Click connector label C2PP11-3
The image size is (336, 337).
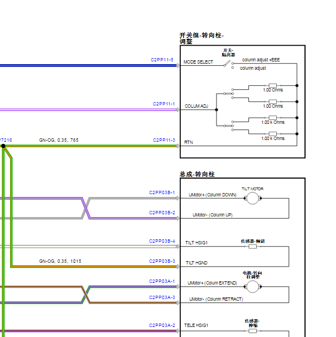164,140
